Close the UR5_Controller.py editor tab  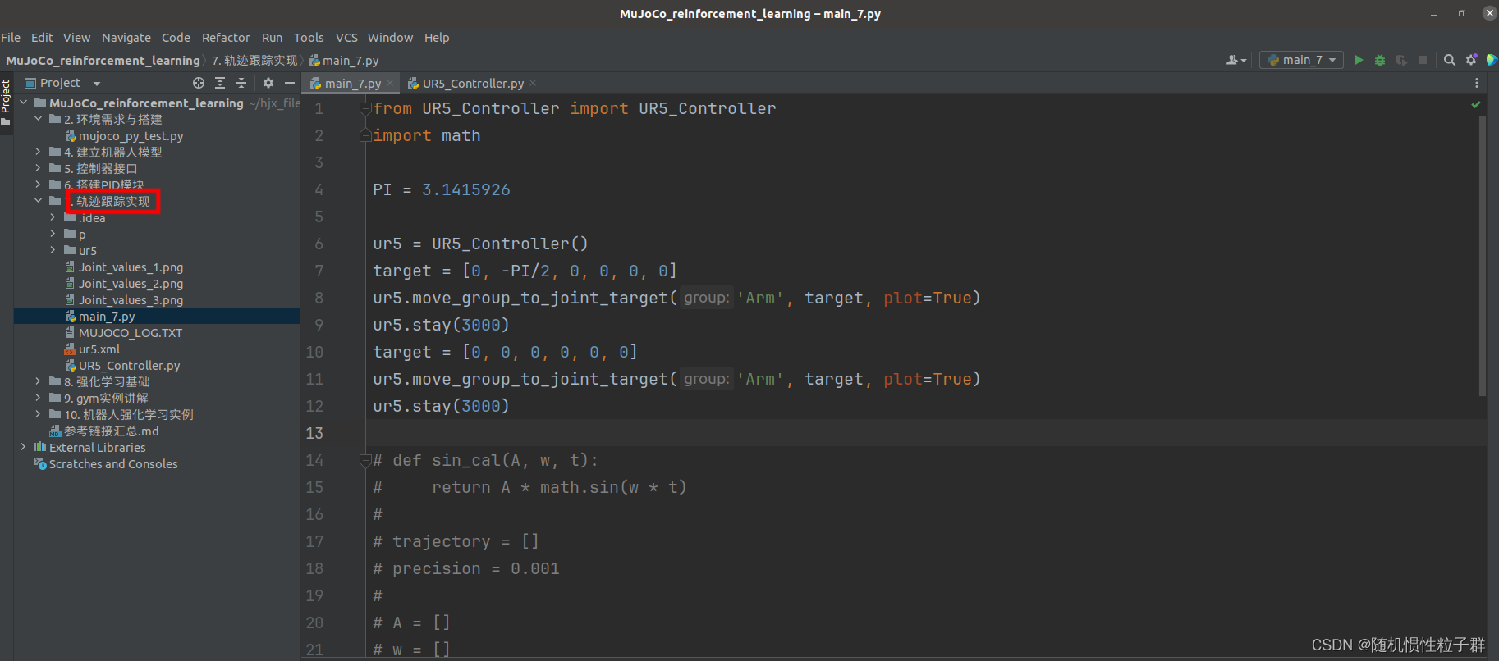[x=533, y=83]
